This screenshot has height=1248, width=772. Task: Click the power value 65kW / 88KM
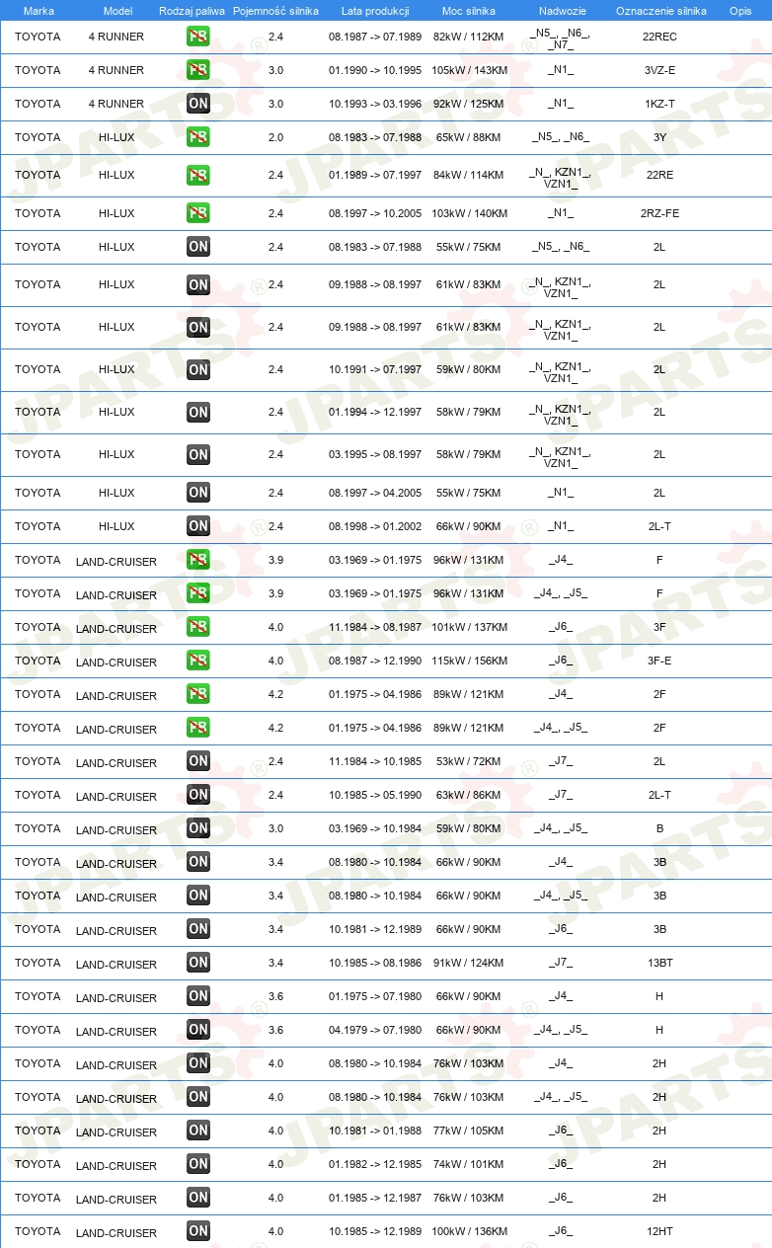469,137
